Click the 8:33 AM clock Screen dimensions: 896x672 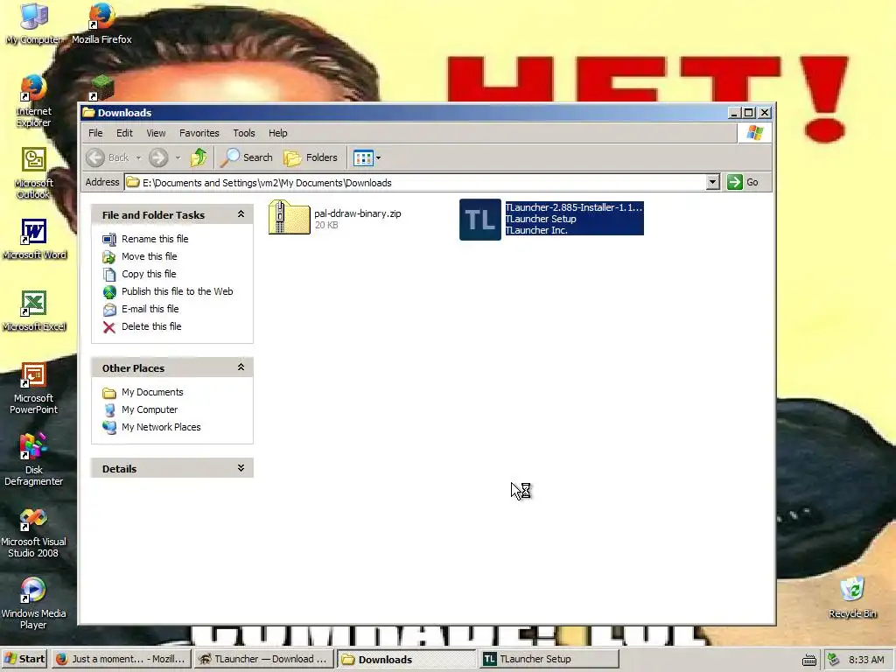[865, 660]
